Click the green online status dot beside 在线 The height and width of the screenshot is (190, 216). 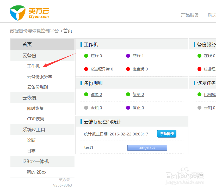pyautogui.click(x=86, y=56)
